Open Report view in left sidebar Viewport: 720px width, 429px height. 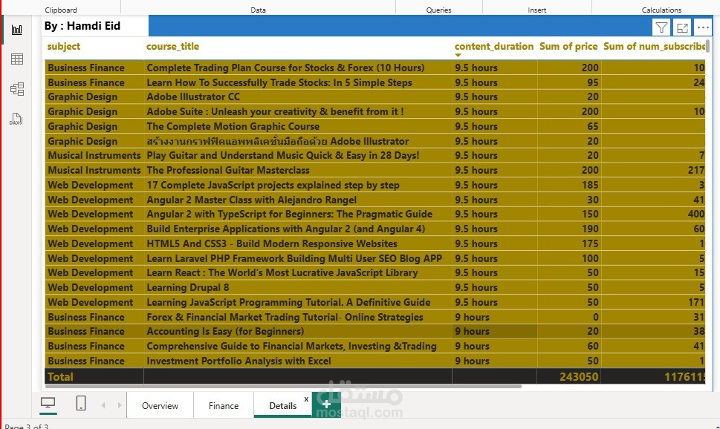[17, 30]
